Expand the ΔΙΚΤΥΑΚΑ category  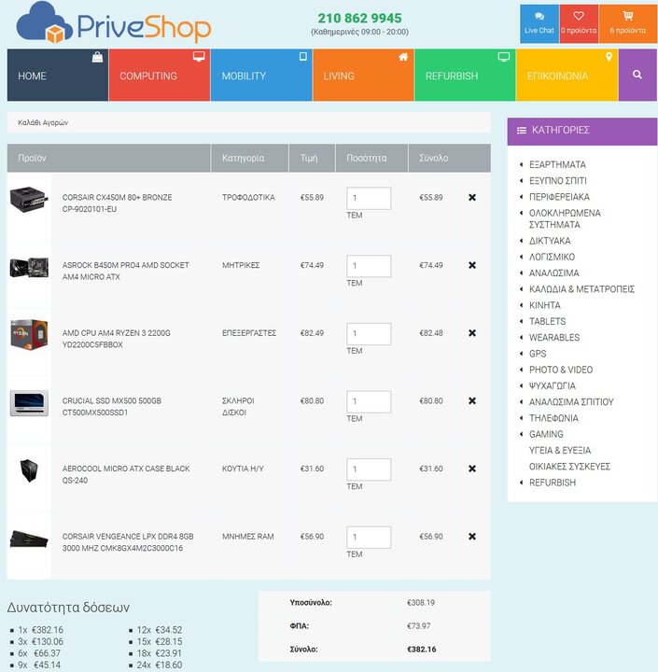[550, 241]
